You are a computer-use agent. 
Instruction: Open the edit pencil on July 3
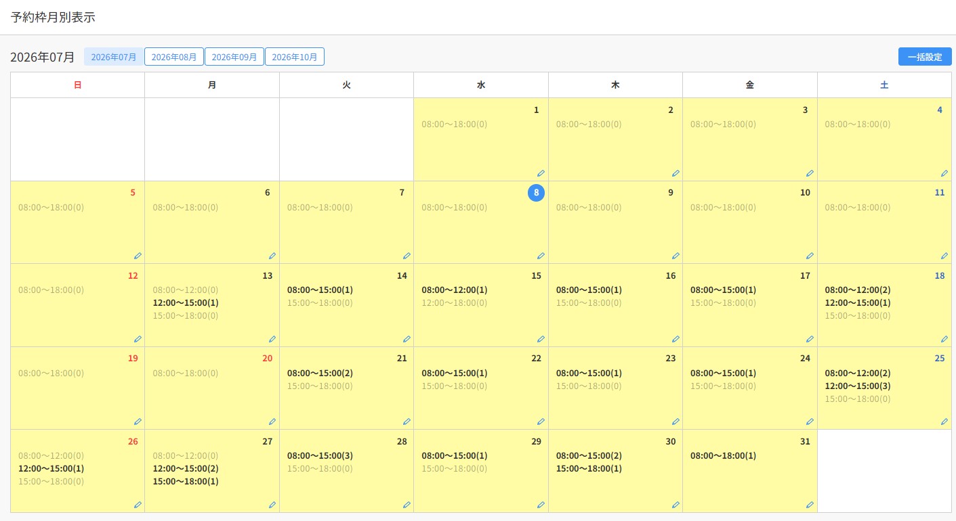tap(810, 173)
